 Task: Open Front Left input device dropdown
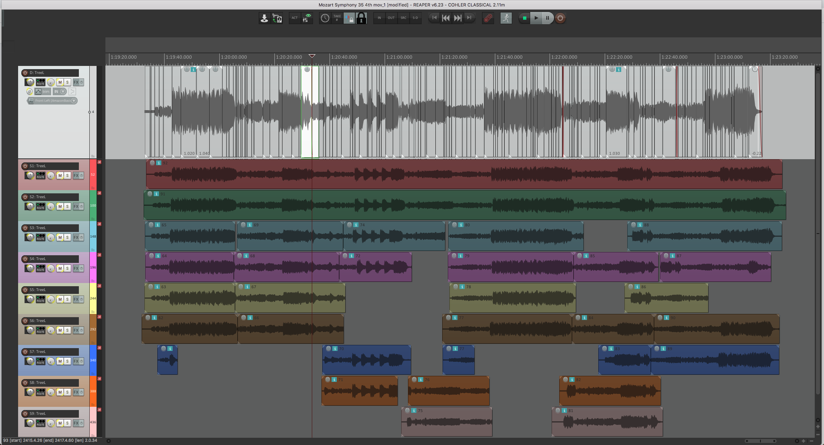(52, 100)
